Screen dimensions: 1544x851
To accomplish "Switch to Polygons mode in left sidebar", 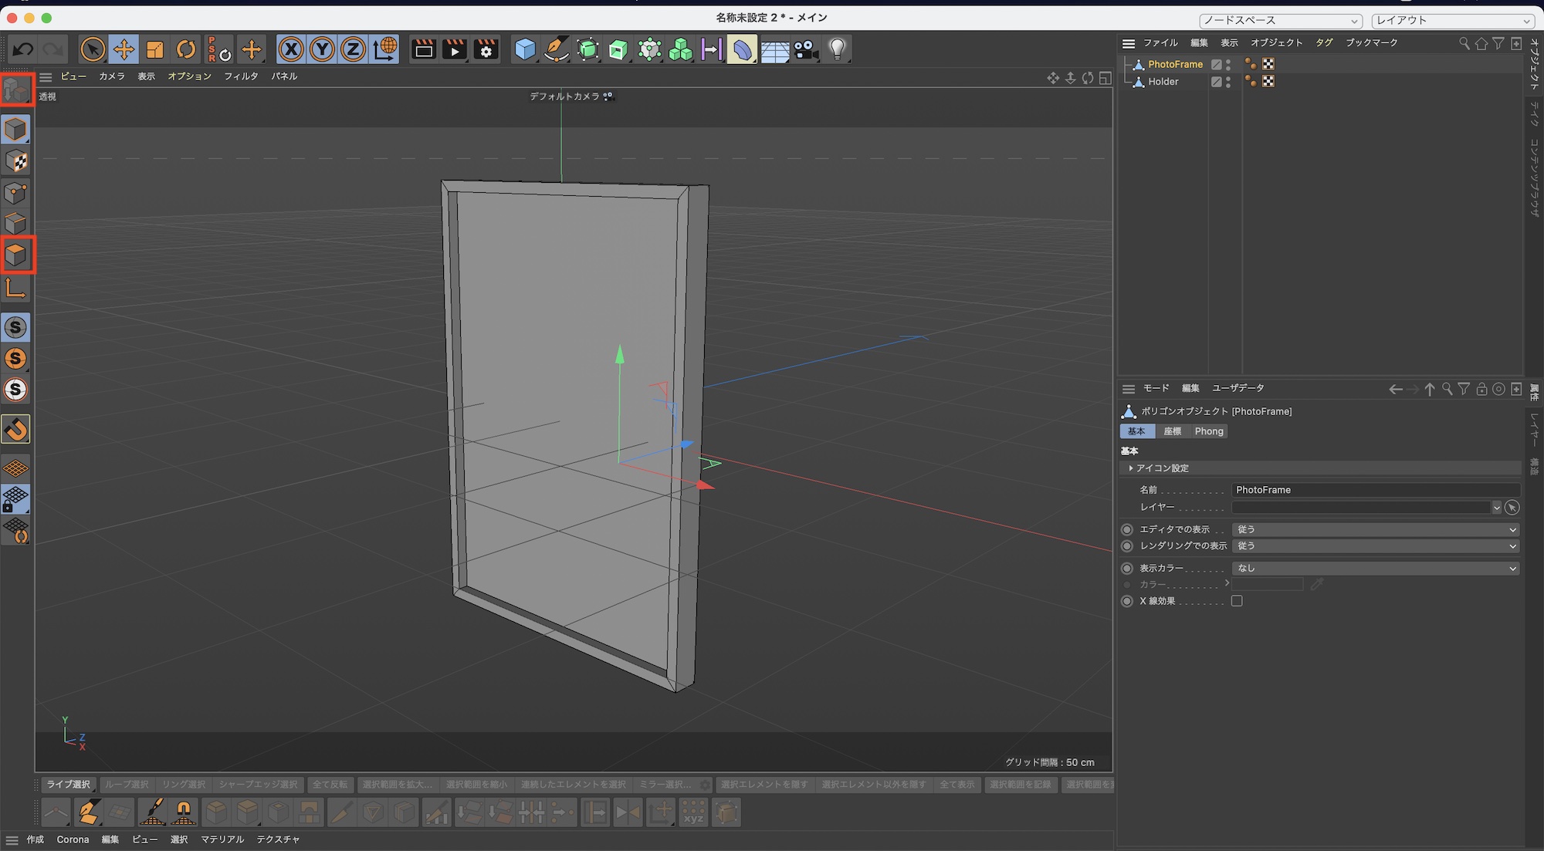I will click(16, 255).
